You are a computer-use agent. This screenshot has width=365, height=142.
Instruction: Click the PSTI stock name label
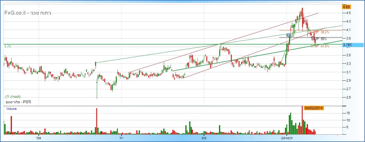[x=17, y=102]
